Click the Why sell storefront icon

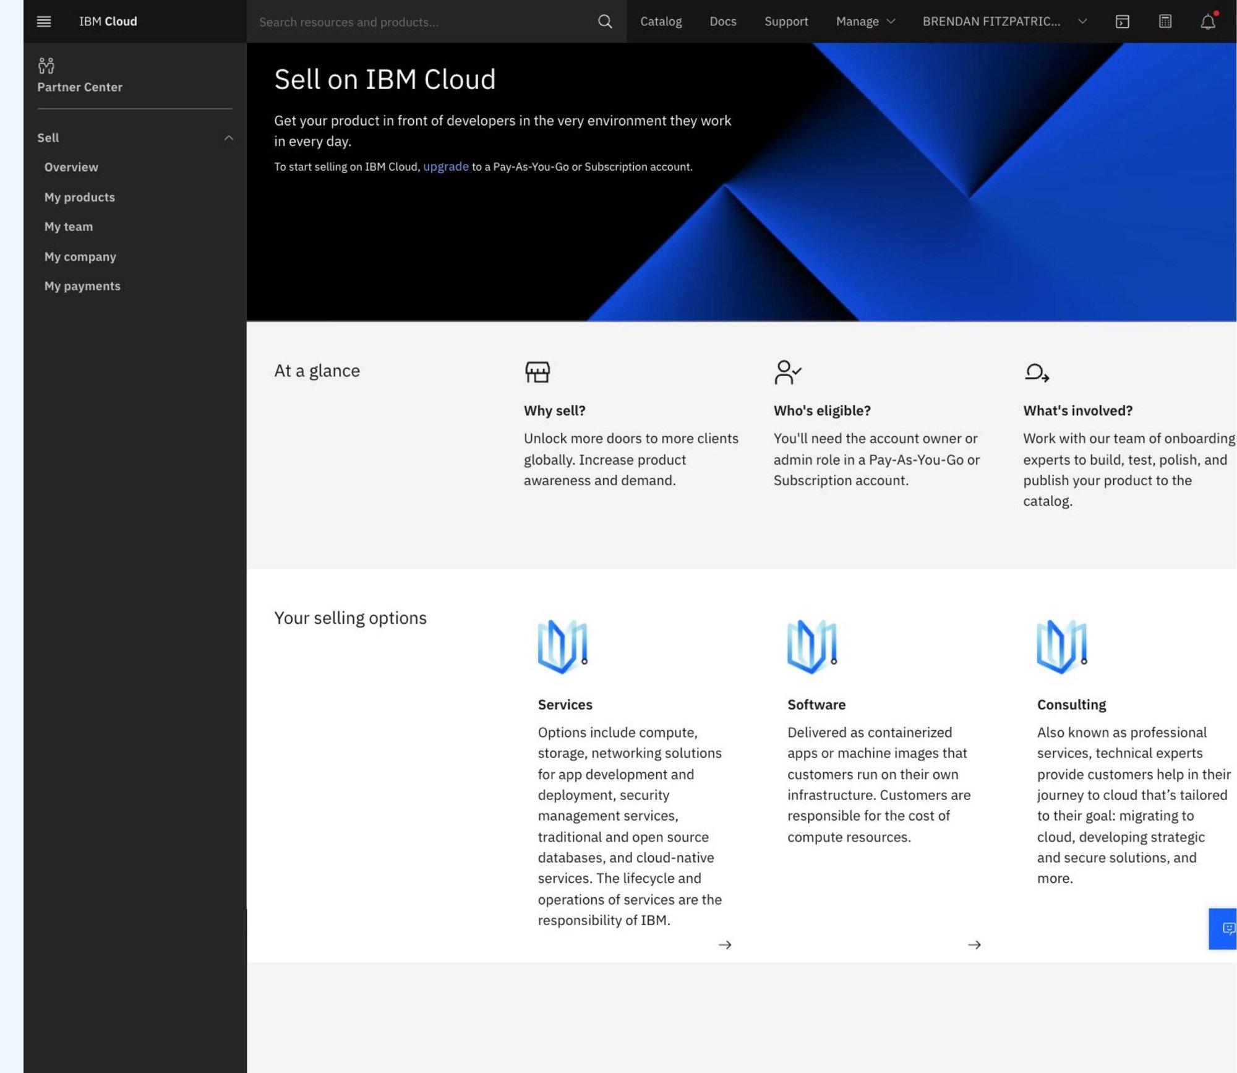537,373
